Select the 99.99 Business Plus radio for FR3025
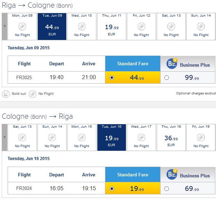Screen dimensions: 216x201 (x=166, y=78)
